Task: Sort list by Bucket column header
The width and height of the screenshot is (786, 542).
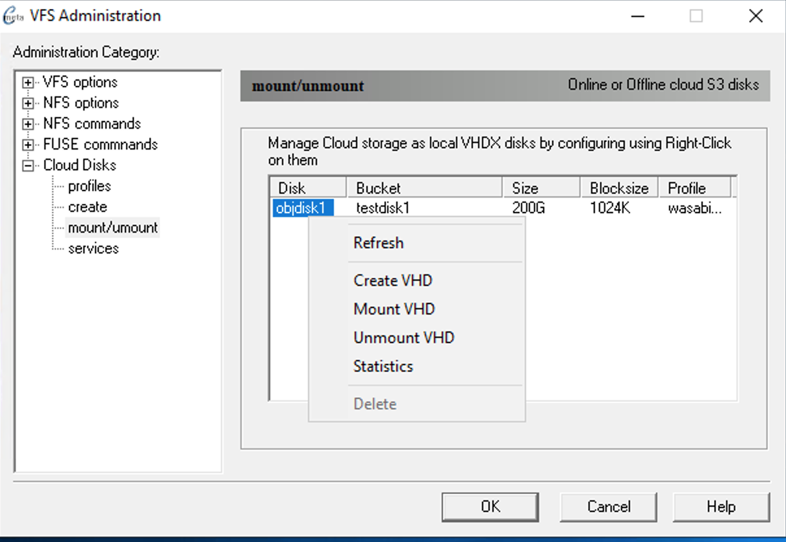Action: point(424,188)
